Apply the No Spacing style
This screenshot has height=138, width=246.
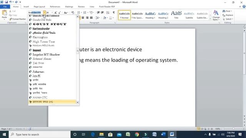(137, 15)
